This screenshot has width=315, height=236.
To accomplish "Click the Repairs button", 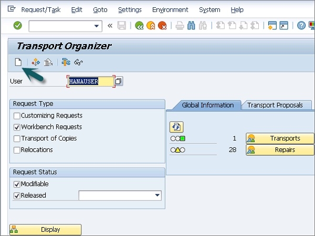I will pos(280,150).
